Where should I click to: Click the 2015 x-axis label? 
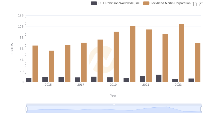[48, 85]
